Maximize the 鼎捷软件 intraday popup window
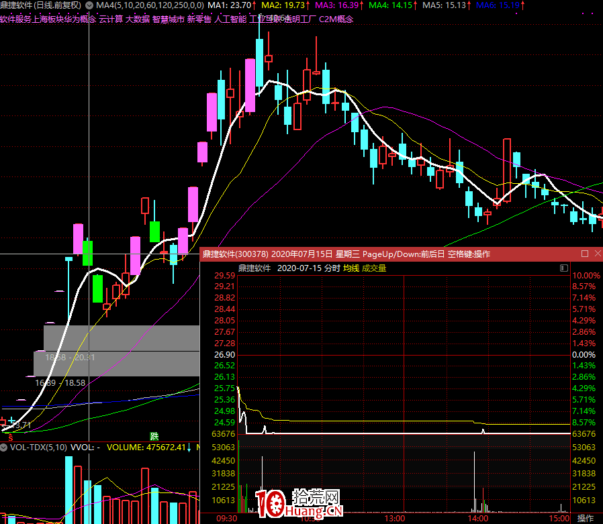 tap(585, 254)
